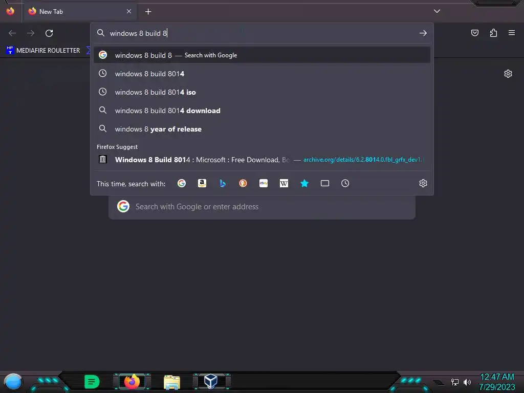Open VirtualBox from taskbar
Screen dimensions: 524x393
211,381
